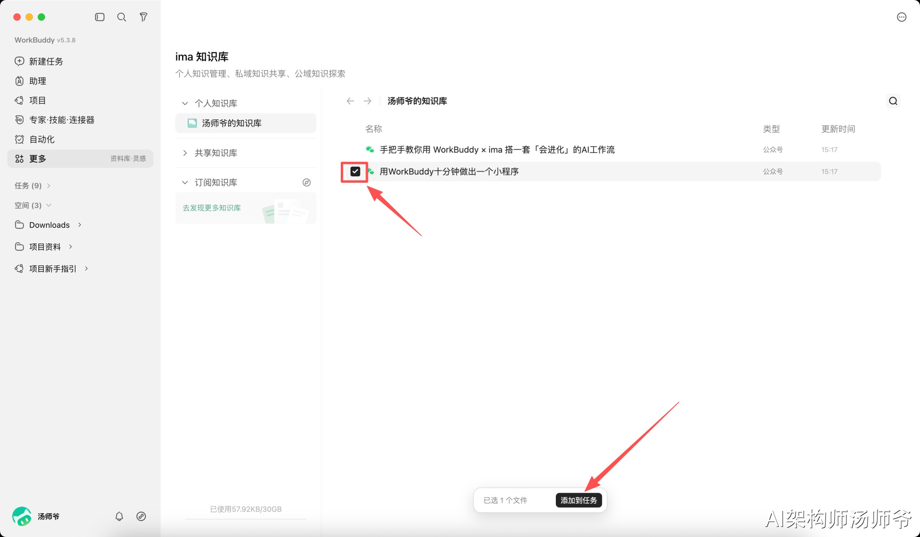This screenshot has width=920, height=537.
Task: Open the 项目资料 folder
Action: (x=45, y=247)
